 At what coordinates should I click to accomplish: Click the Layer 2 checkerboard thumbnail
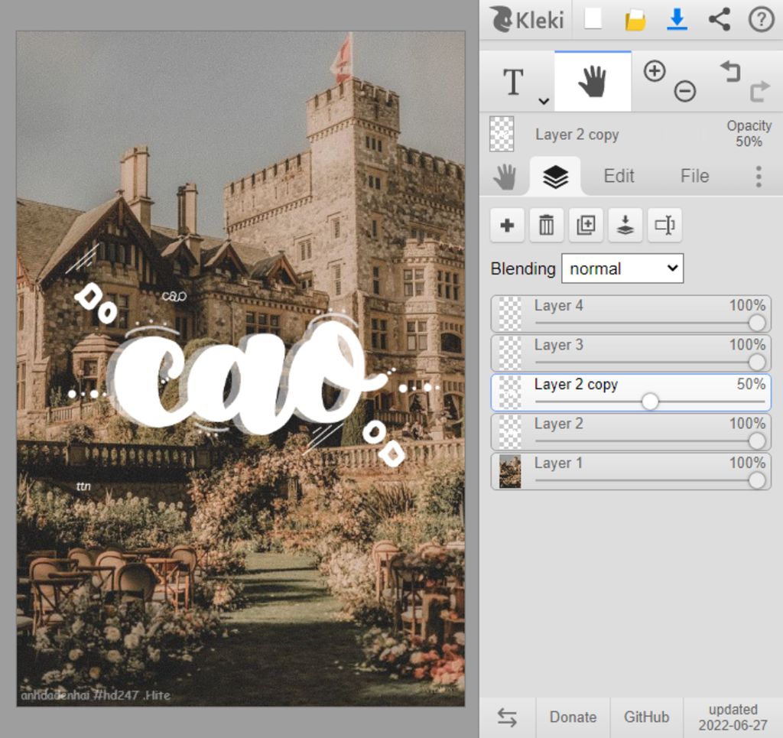(x=510, y=432)
